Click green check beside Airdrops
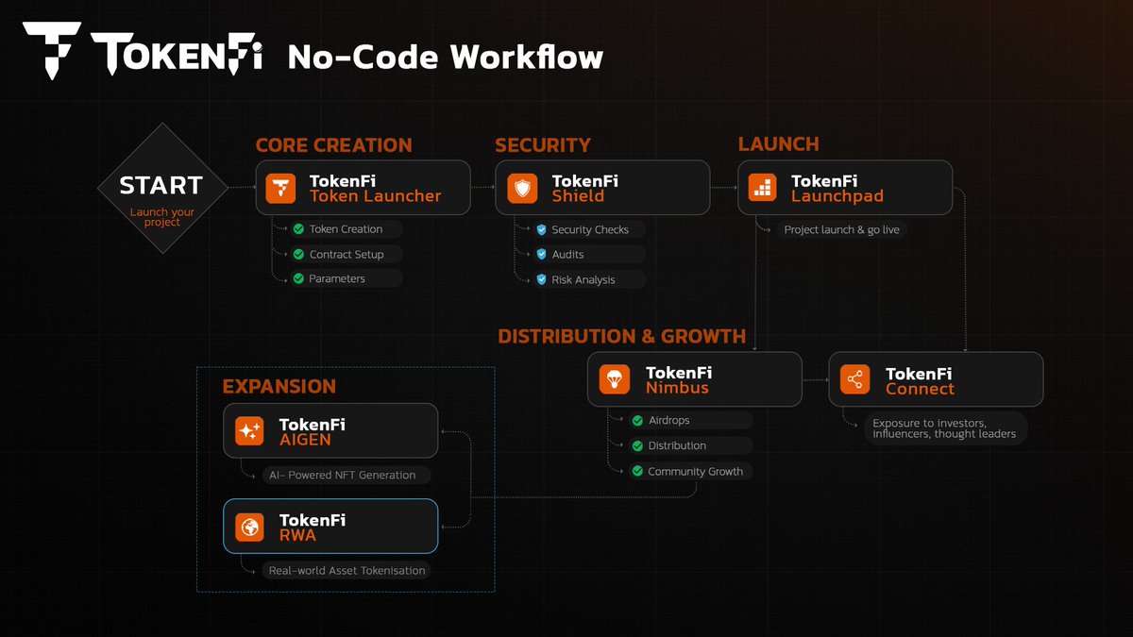Viewport: 1133px width, 637px height. coord(637,420)
